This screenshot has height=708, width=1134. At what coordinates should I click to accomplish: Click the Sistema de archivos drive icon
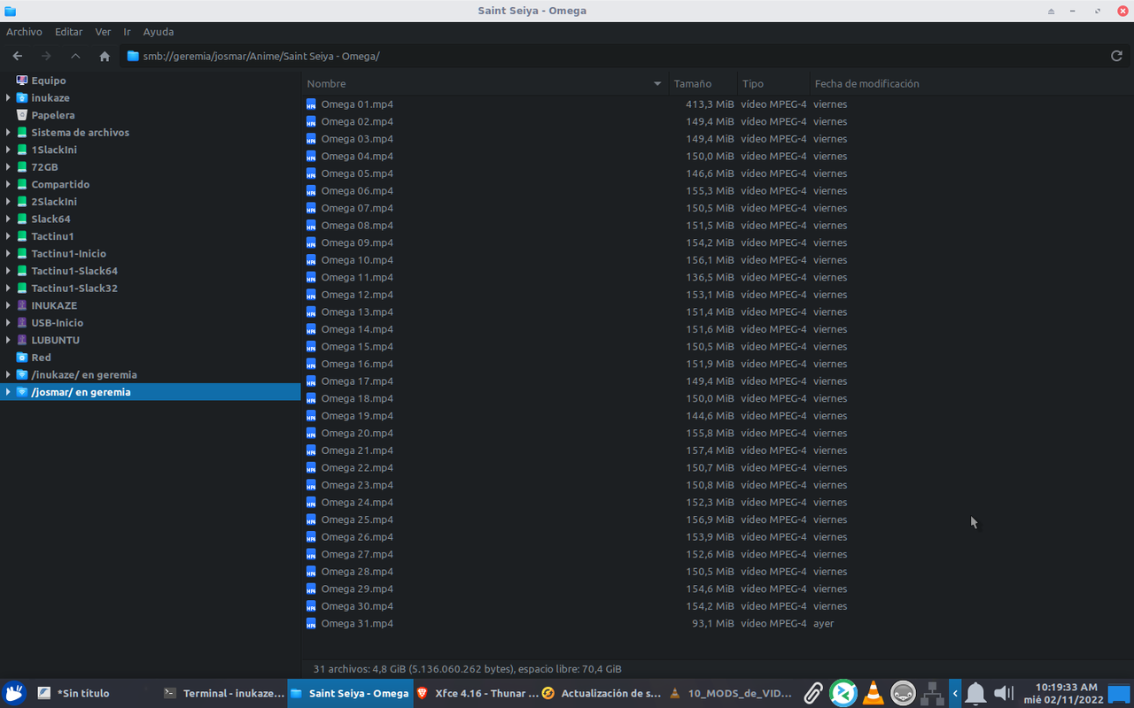point(22,133)
